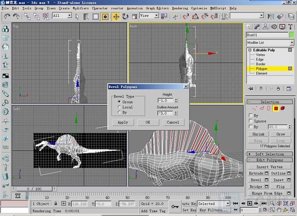Toggle the Auto Key button
The width and height of the screenshot is (297, 216).
[189, 204]
